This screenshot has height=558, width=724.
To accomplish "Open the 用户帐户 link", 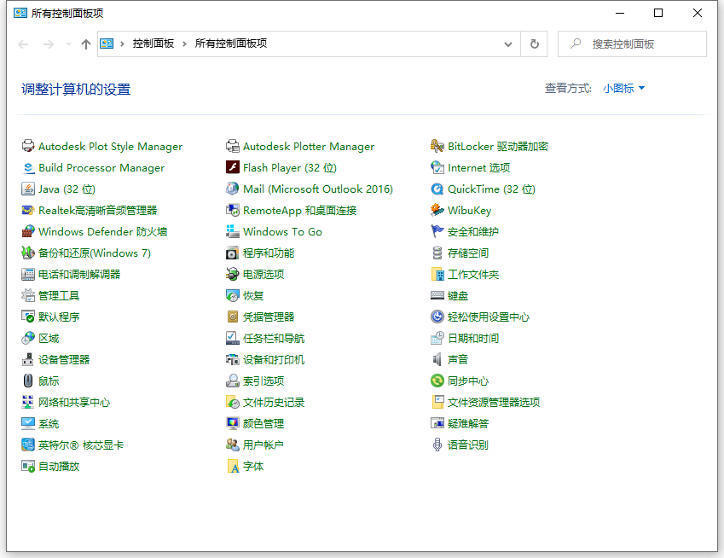I will tap(264, 445).
